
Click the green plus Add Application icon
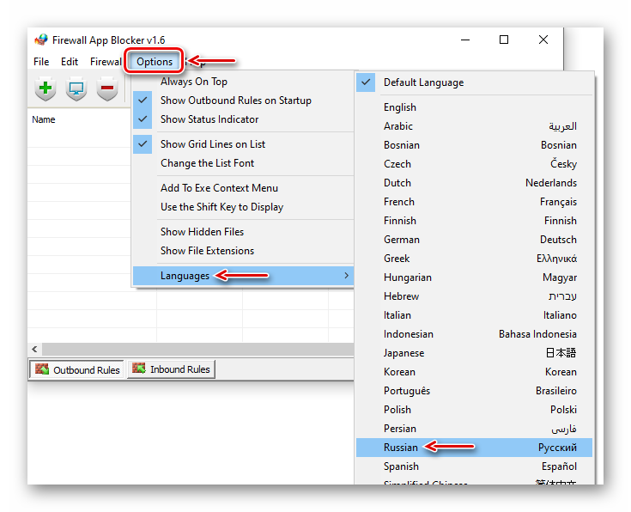[x=46, y=88]
